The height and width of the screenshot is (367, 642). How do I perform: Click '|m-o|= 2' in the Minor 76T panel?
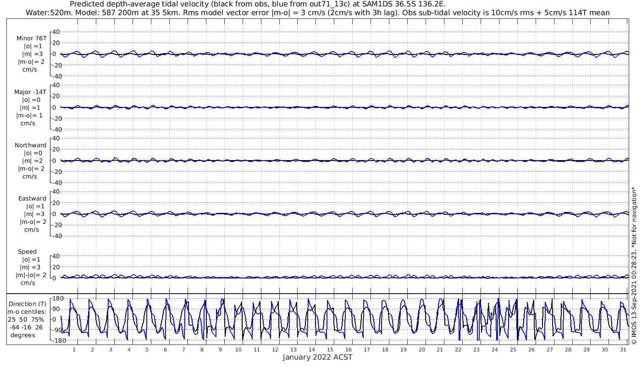(x=31, y=62)
